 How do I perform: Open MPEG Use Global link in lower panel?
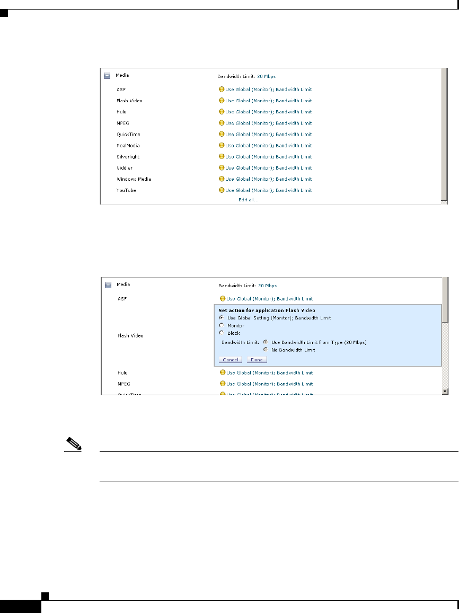tap(270, 384)
